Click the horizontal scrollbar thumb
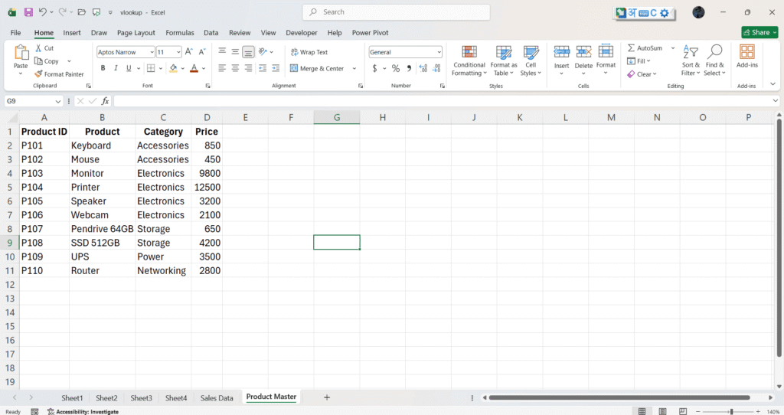784x415 pixels. 619,397
